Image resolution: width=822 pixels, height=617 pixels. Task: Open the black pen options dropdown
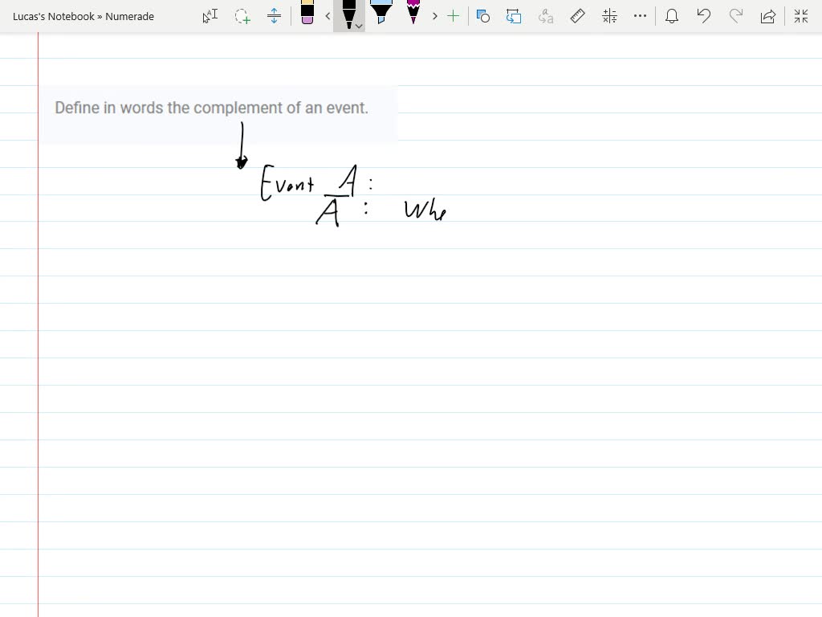pyautogui.click(x=357, y=25)
